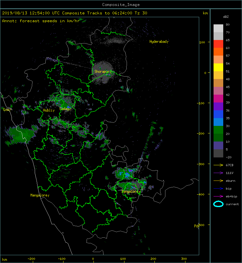Click the purple 111V arrow legend symbol
The width and height of the screenshot is (242, 263).
point(218,173)
